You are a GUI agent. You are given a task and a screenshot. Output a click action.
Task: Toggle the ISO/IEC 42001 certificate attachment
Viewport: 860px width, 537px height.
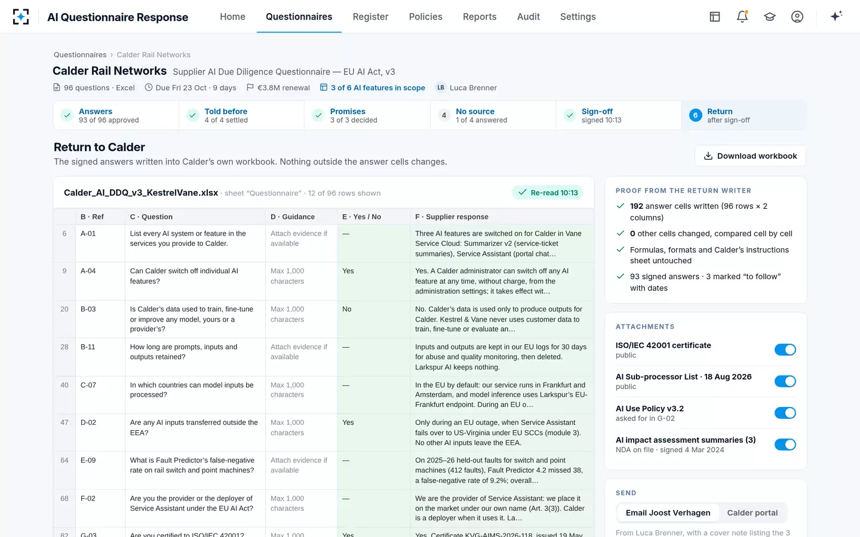tap(785, 350)
